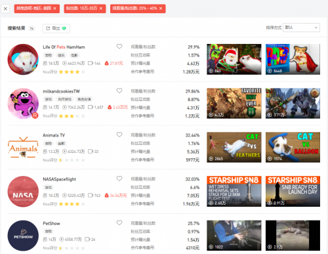Remove the 10万-20万 follower count filter chip

coord(101,9)
